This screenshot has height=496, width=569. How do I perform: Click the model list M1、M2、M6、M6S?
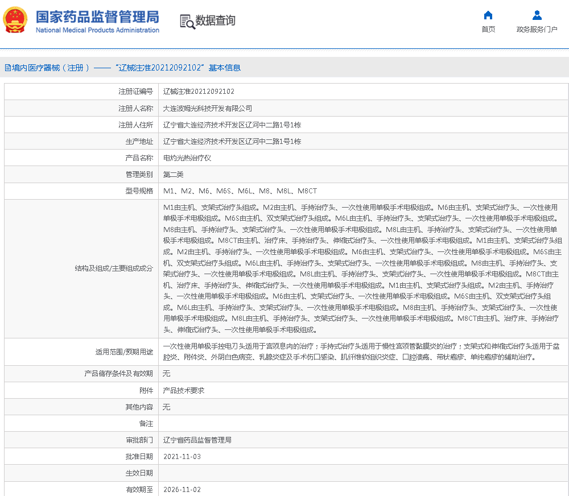coord(240,191)
